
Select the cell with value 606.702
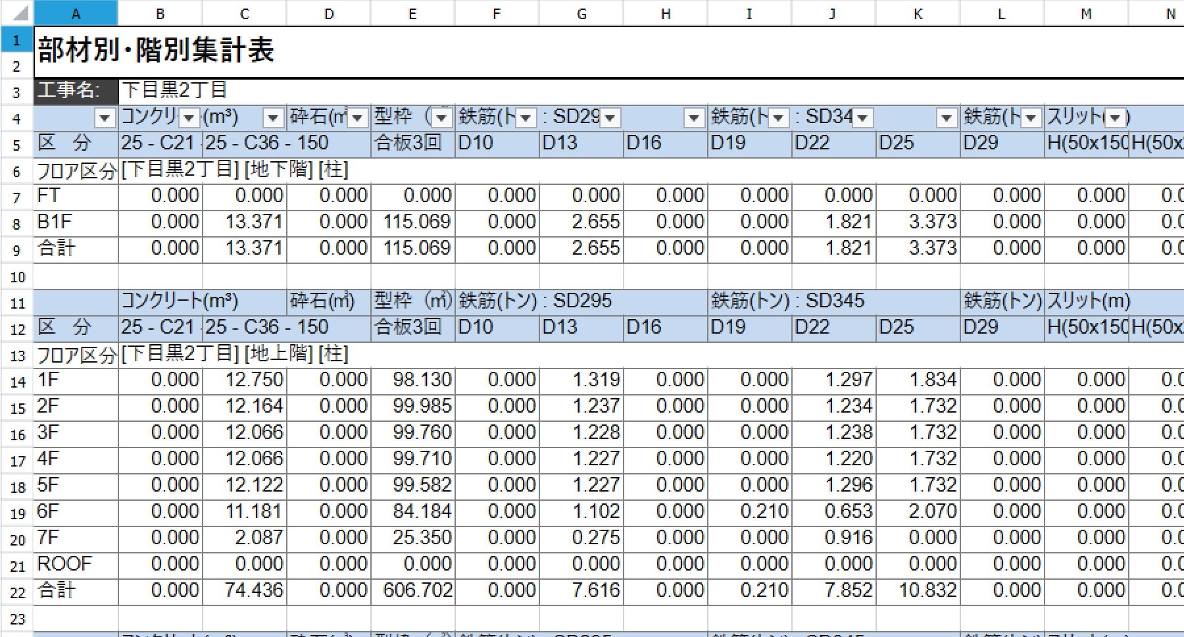coord(412,591)
